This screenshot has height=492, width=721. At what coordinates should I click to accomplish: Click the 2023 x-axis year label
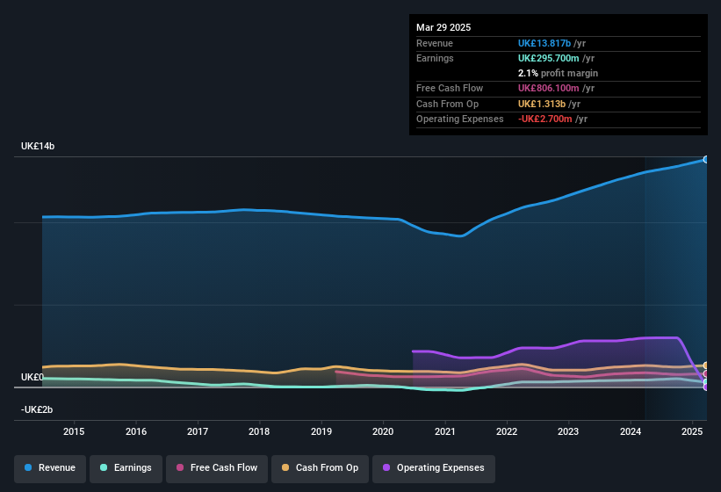click(568, 431)
